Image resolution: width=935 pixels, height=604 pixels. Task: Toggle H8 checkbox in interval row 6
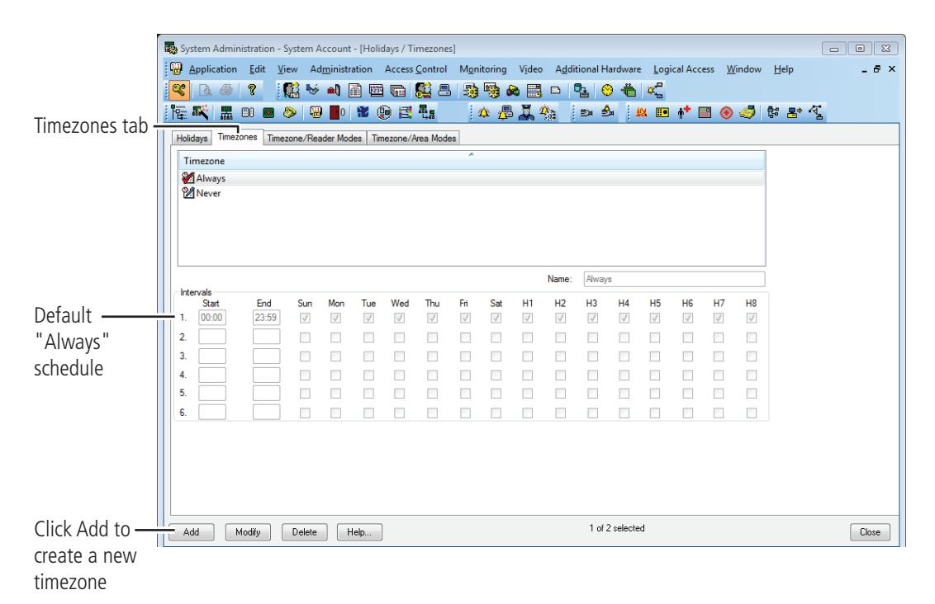tap(752, 413)
